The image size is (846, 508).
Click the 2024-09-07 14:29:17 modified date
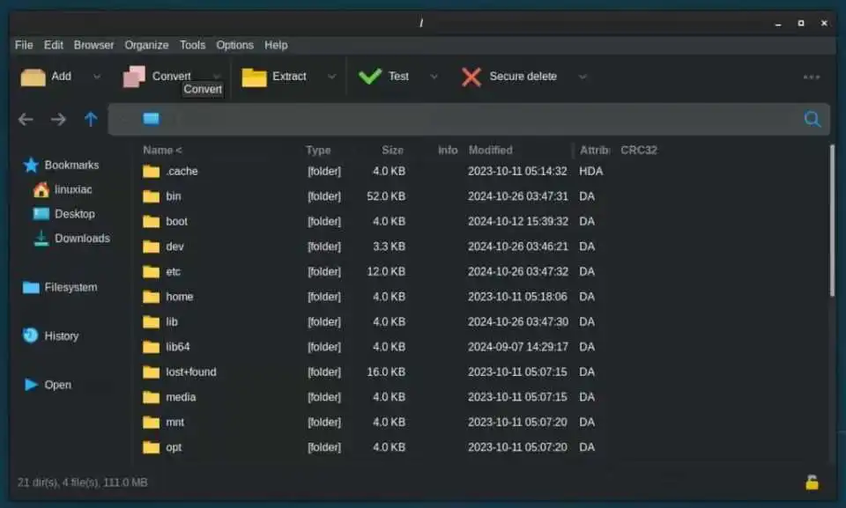point(518,347)
